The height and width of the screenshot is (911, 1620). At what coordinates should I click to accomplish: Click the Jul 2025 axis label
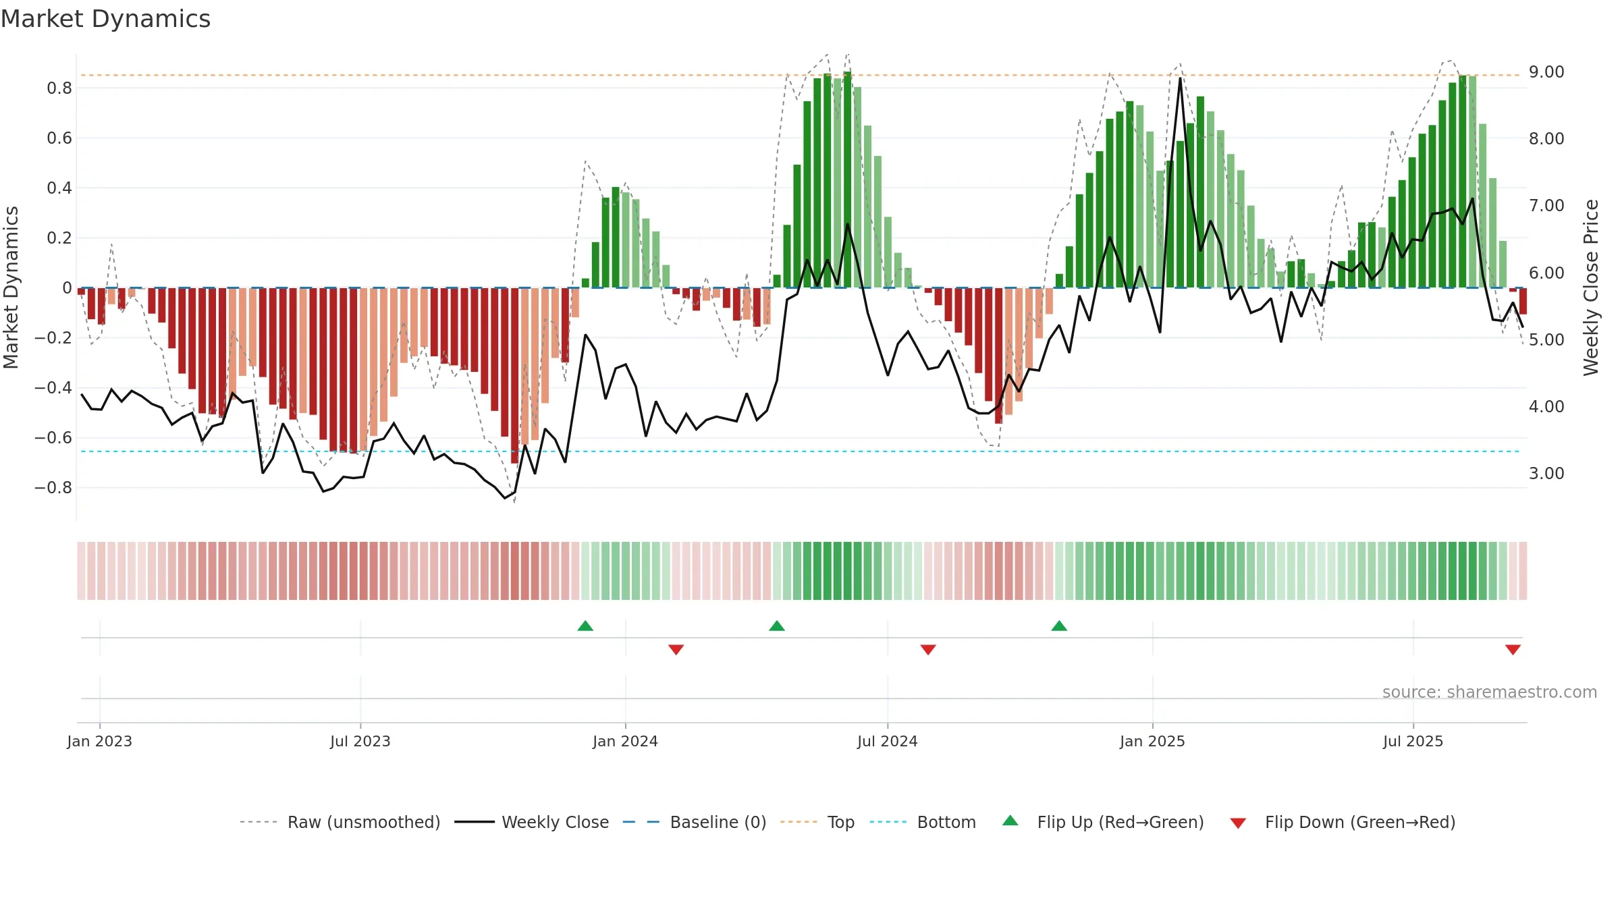pos(1413,741)
